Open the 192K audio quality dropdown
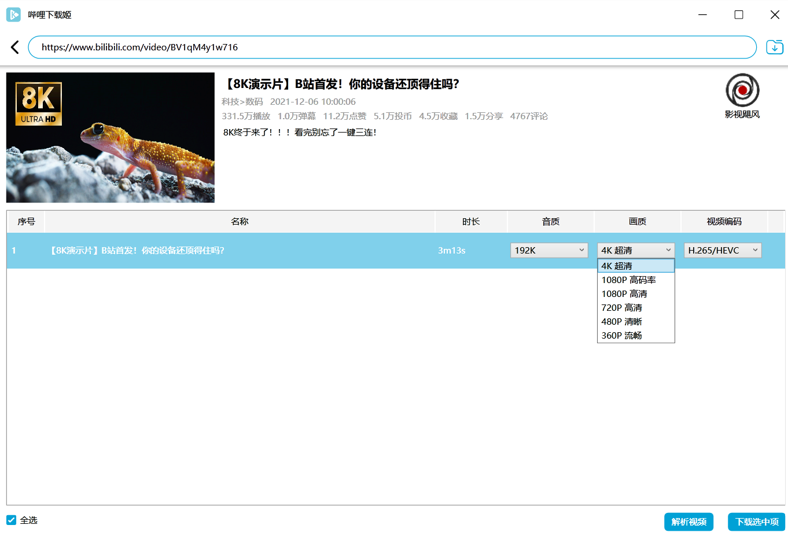The height and width of the screenshot is (536, 788). tap(549, 250)
